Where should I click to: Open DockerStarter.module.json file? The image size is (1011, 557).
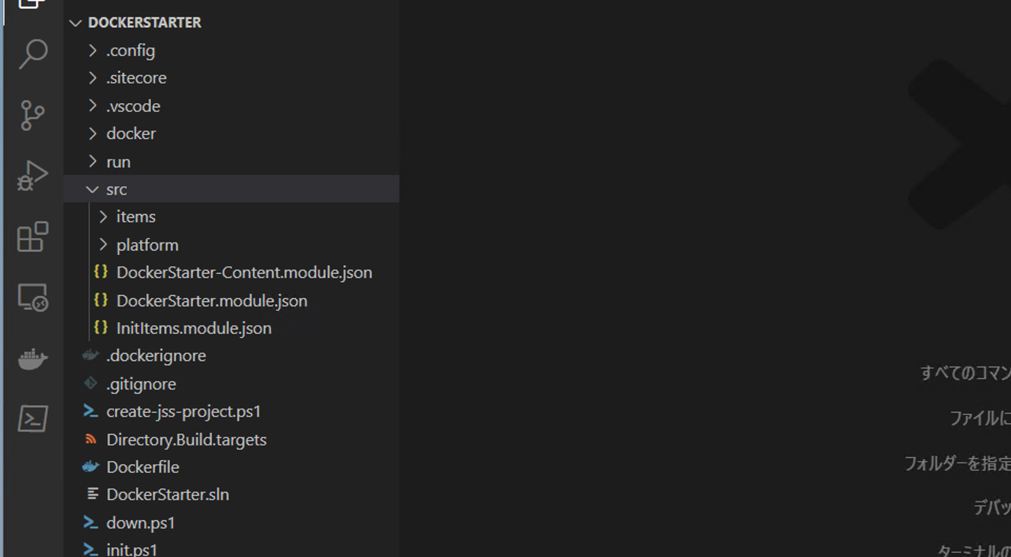[x=212, y=301]
